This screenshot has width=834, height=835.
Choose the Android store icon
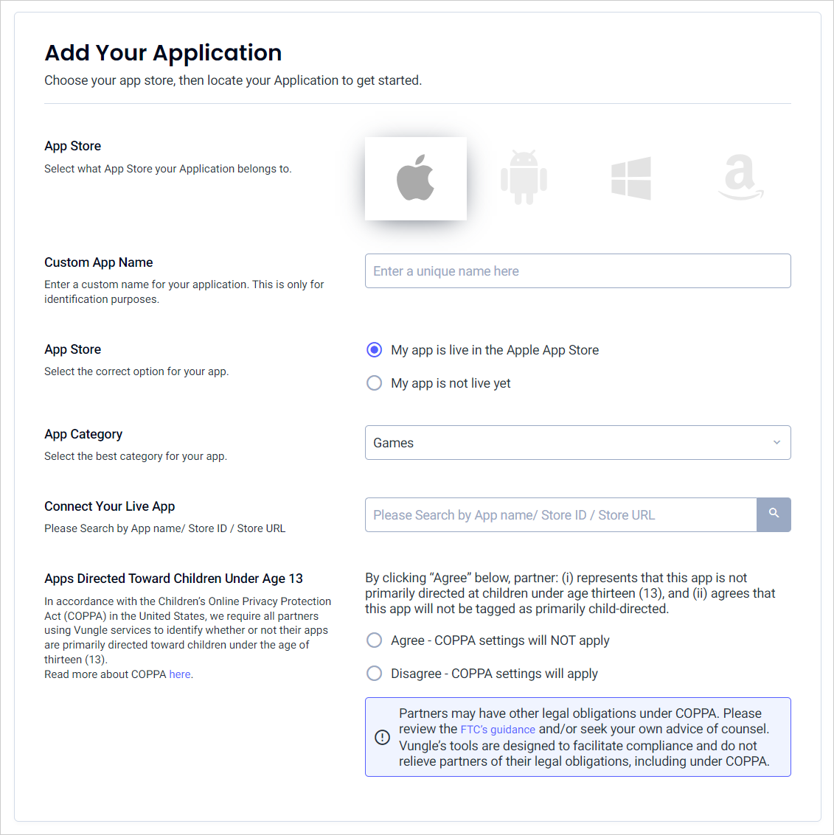pyautogui.click(x=524, y=178)
